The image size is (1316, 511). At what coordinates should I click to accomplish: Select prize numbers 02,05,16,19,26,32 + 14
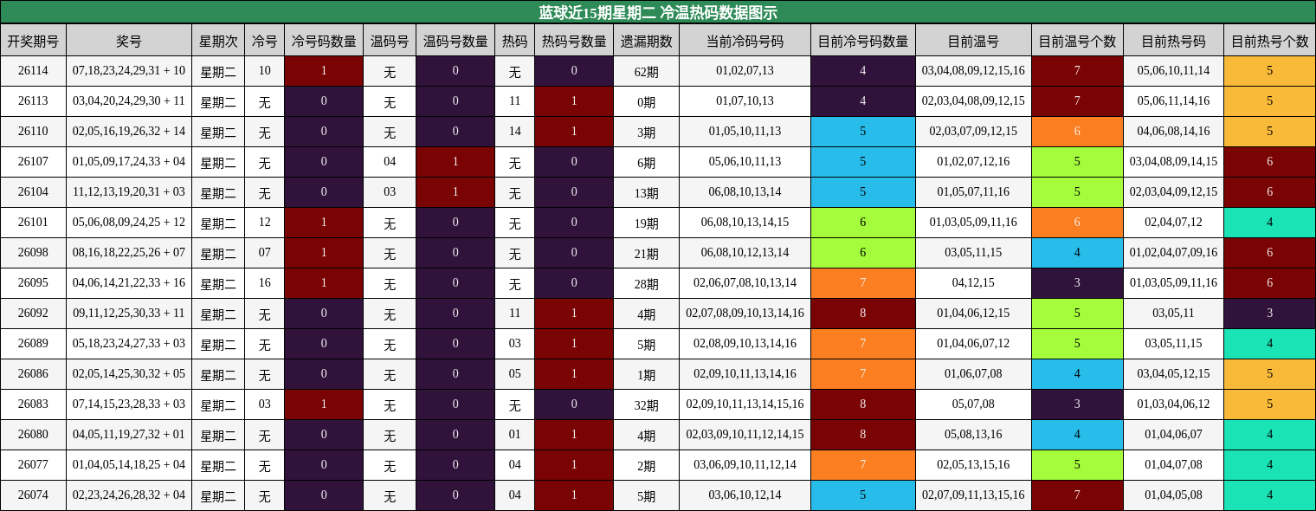pos(129,132)
